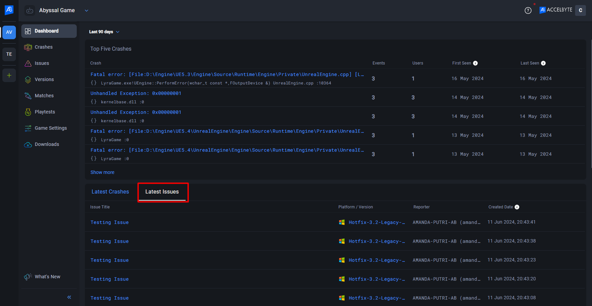Click the Users column header
The height and width of the screenshot is (306, 592).
coord(417,63)
